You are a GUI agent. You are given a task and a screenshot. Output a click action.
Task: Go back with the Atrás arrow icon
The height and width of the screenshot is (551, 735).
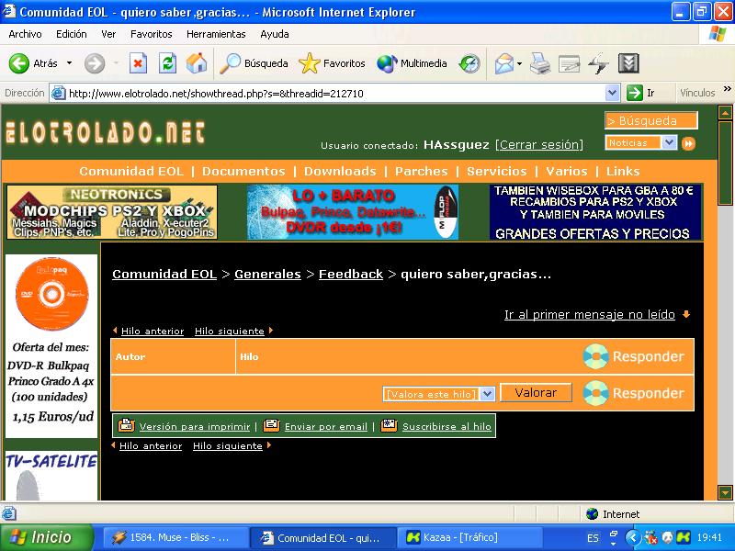18,63
